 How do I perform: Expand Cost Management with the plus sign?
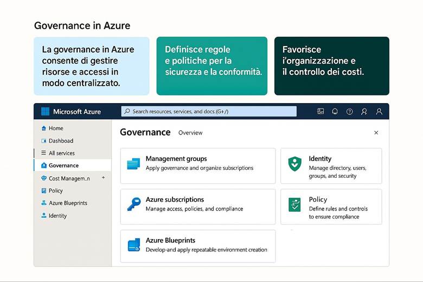click(103, 178)
